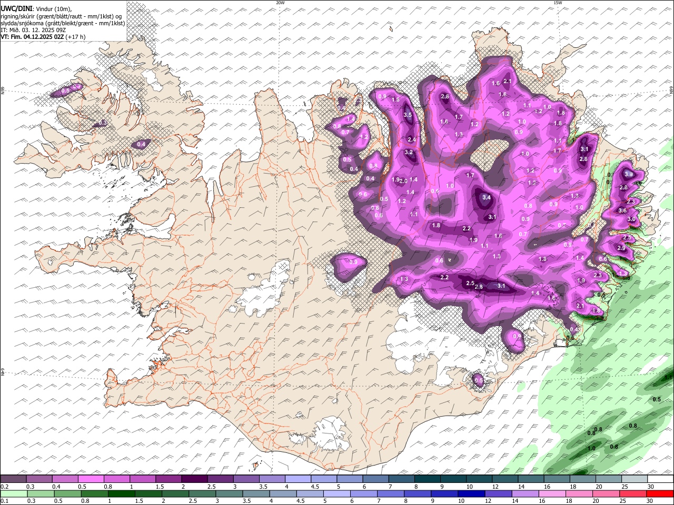Click the 3.5 snowfall value in the north
Screen dimensions: 674x505
pyautogui.click(x=408, y=115)
